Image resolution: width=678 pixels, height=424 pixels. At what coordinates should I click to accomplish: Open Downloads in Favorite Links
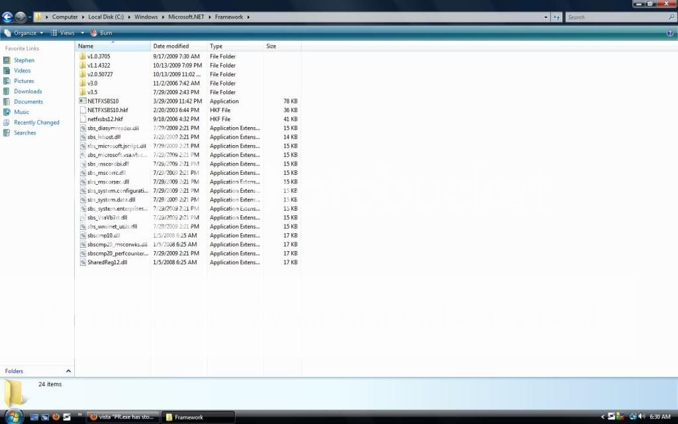[28, 91]
